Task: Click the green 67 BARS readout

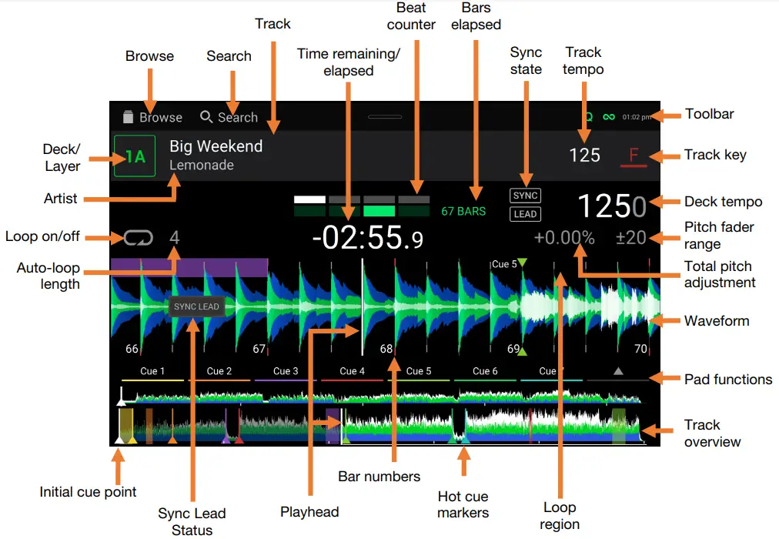Action: (x=463, y=211)
